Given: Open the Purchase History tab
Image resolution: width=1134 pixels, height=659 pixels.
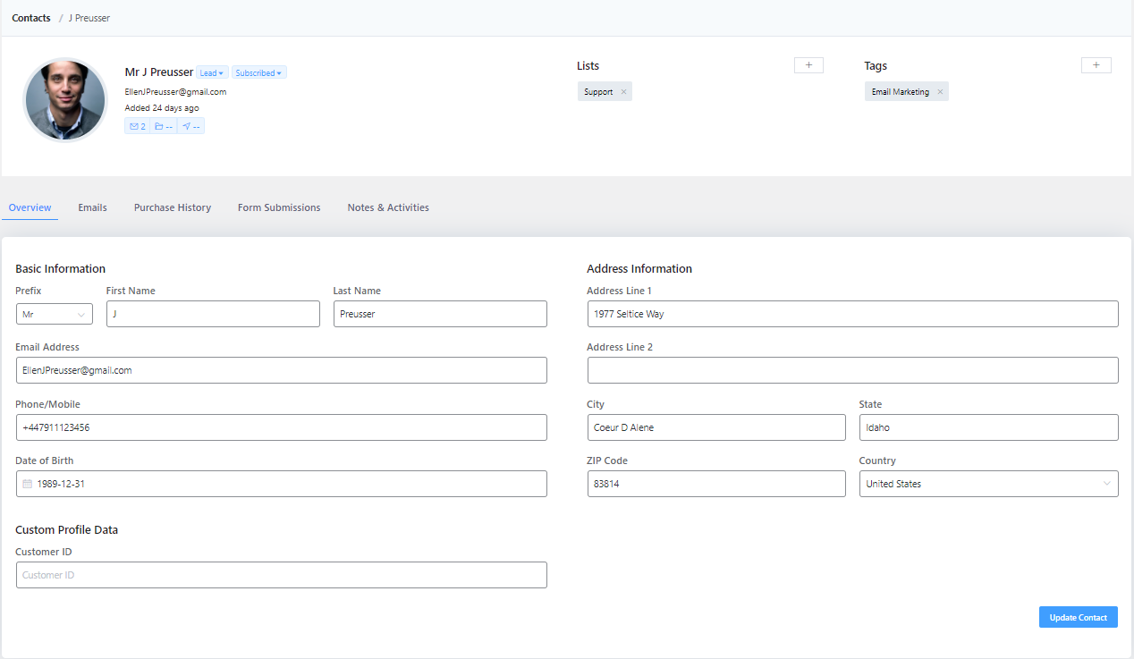Looking at the screenshot, I should [172, 207].
